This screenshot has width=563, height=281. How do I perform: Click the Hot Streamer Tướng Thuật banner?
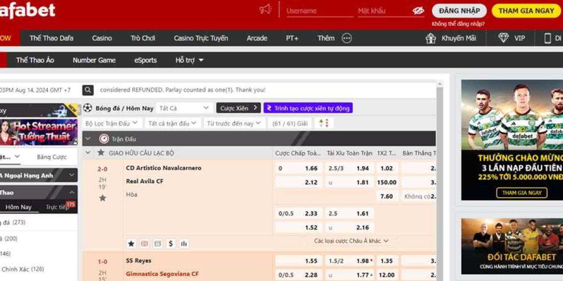39,132
